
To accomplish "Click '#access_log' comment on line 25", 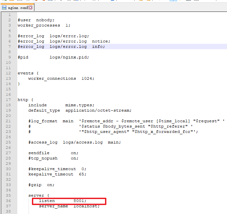I will (43, 142).
